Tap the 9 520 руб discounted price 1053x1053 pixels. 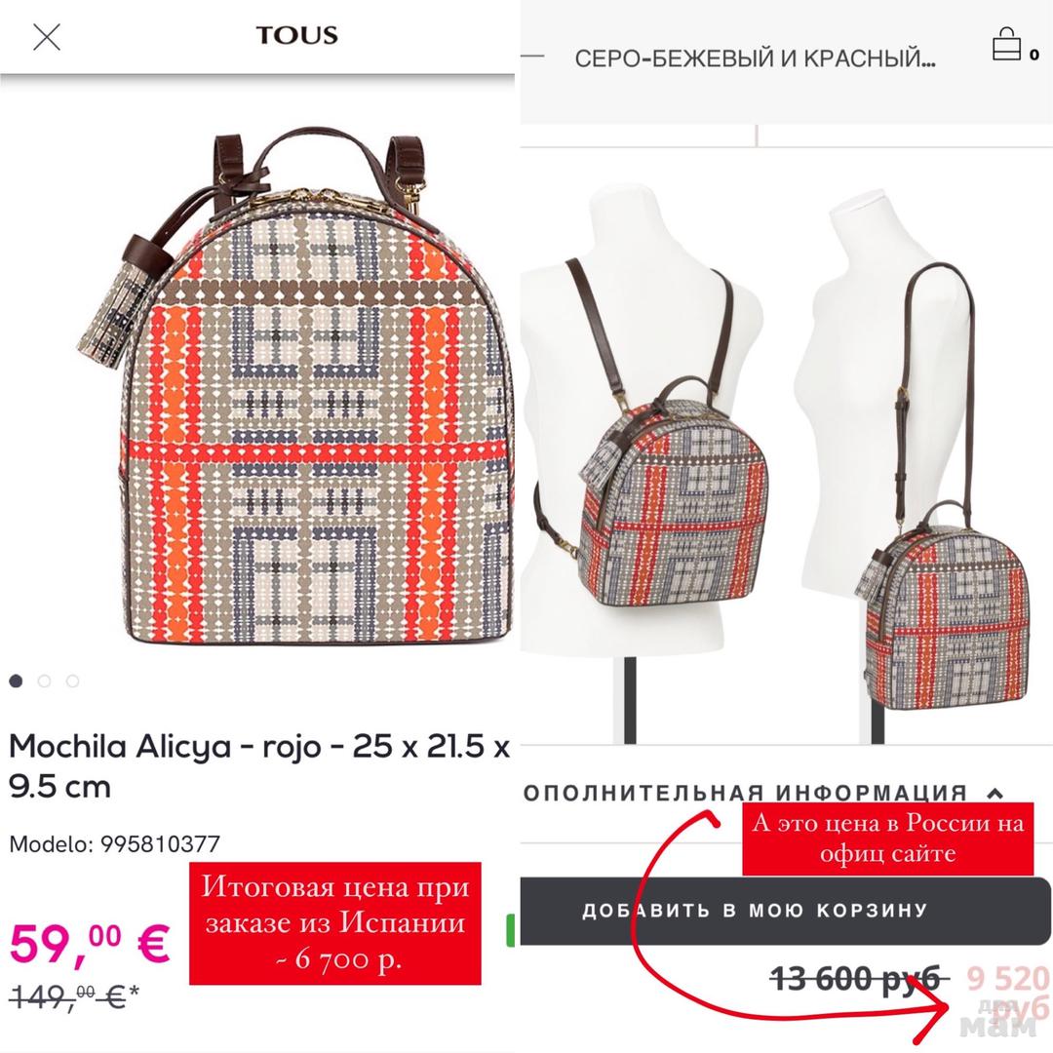[x=1008, y=993]
